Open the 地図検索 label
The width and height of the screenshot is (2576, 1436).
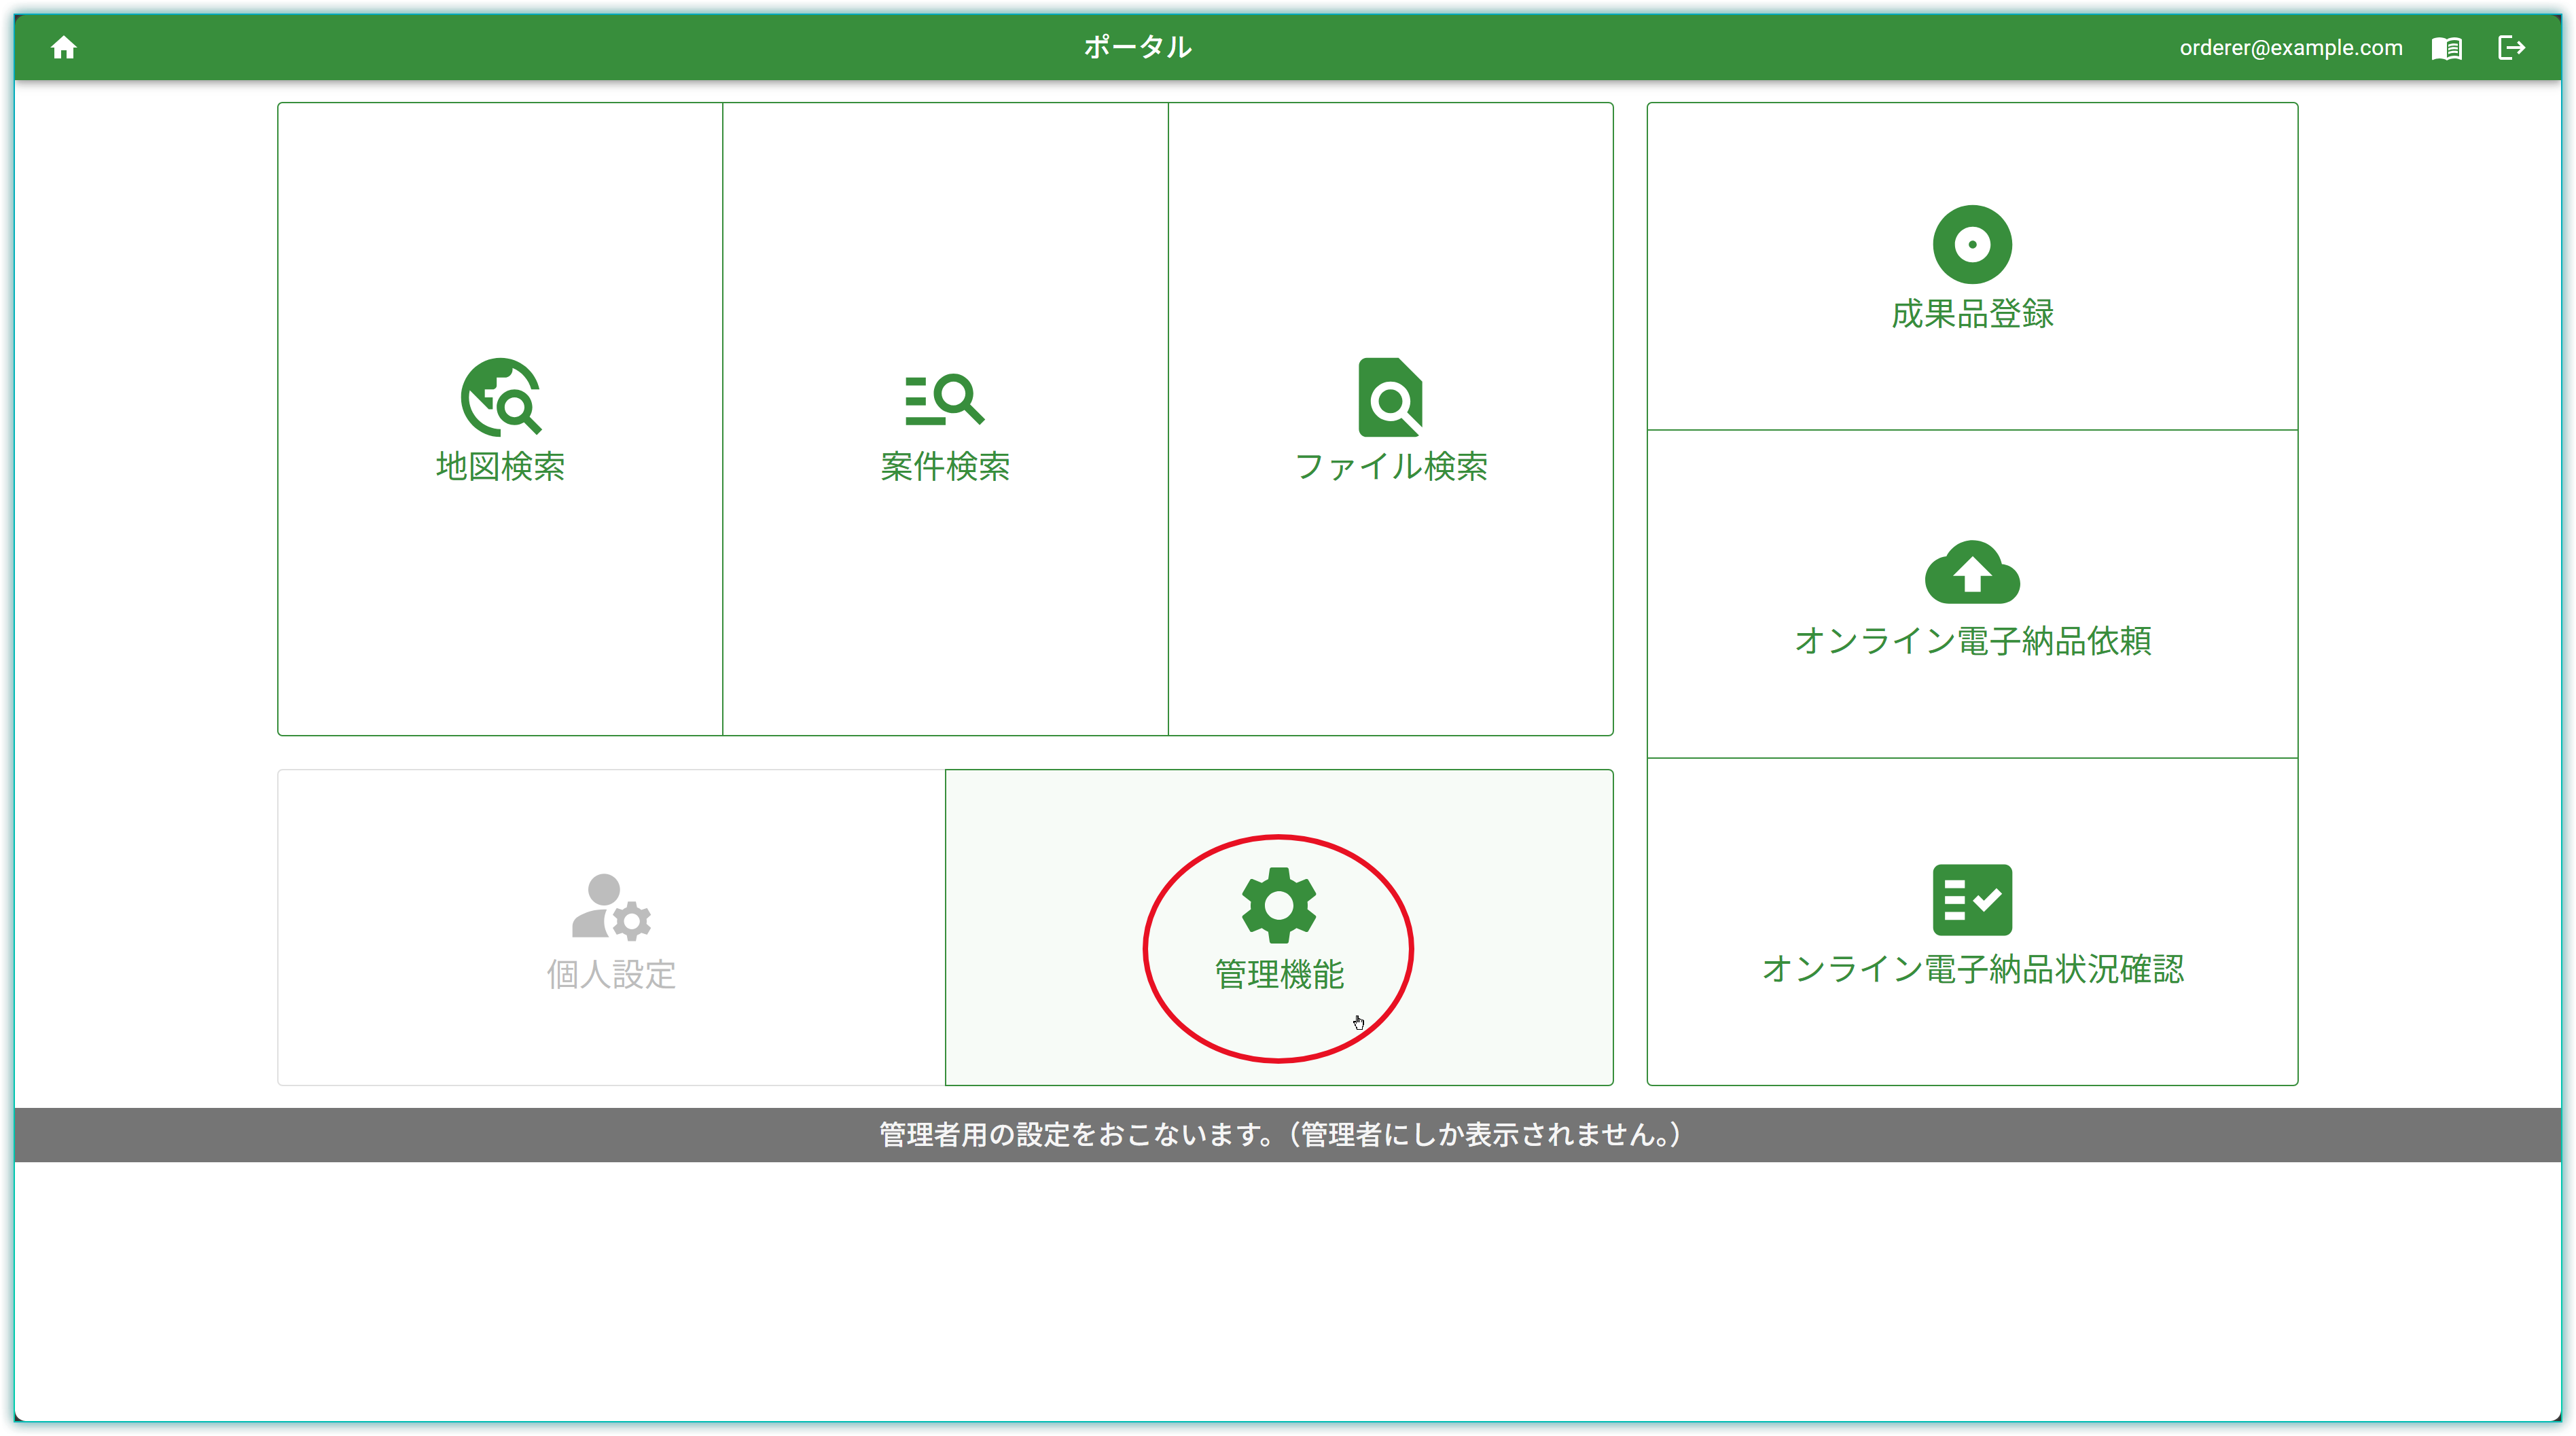pos(500,466)
